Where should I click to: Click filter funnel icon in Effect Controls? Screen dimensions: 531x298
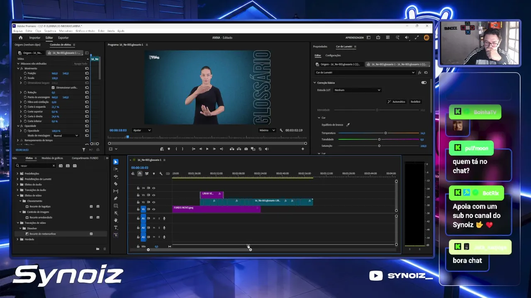pyautogui.click(x=84, y=150)
